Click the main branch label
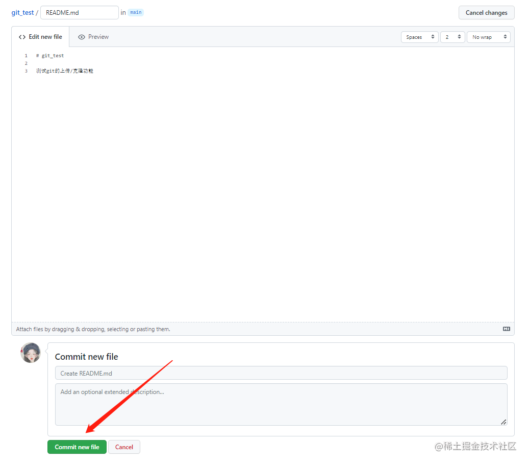The image size is (529, 464). [136, 12]
